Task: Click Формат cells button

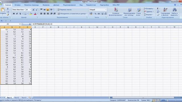Action: pyautogui.click(x=148, y=14)
